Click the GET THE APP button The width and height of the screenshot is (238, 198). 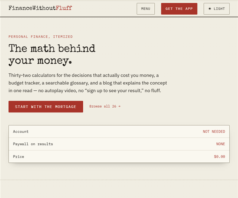point(179,9)
